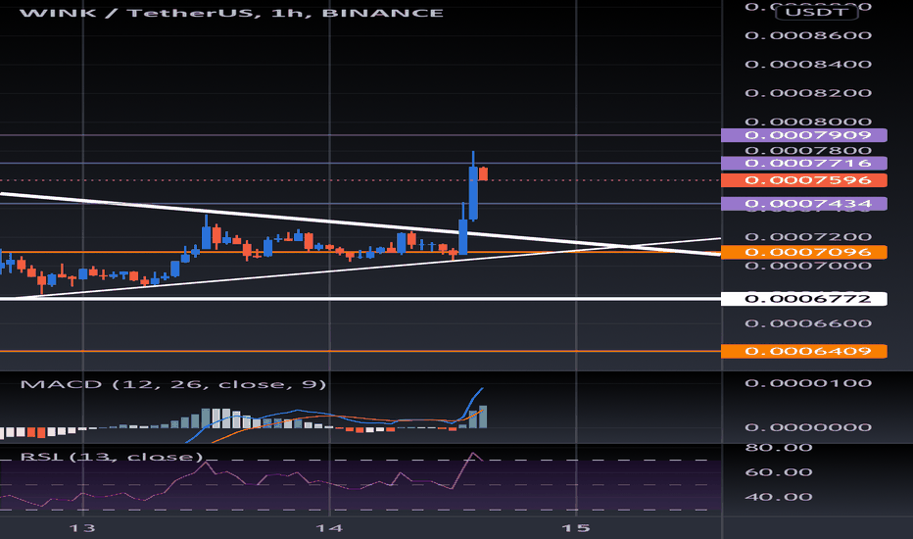Click the 0.0007909 purple price label
Image resolution: width=913 pixels, height=539 pixels.
tap(803, 135)
